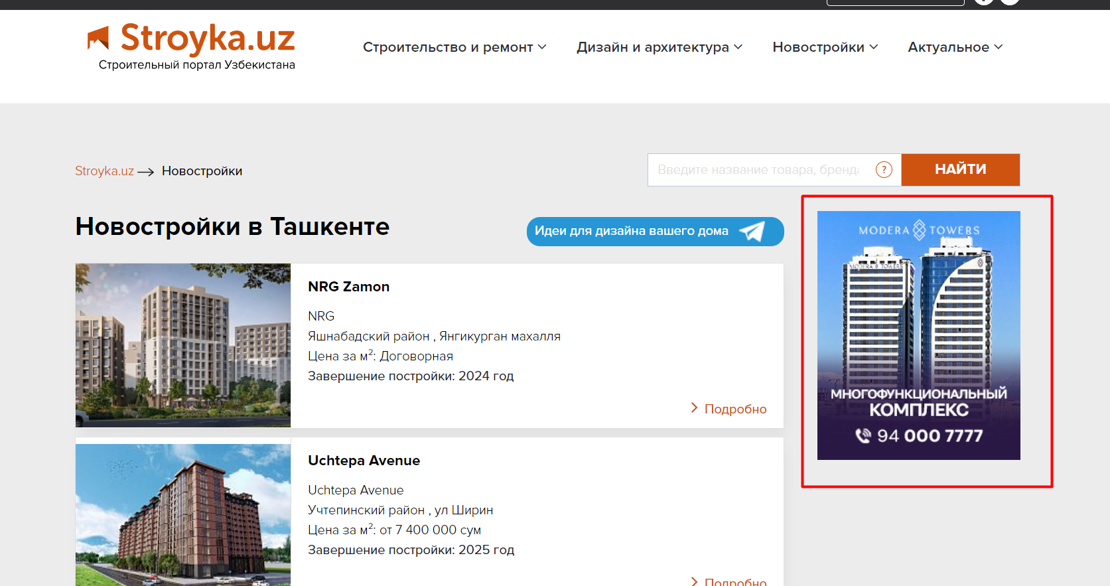
Task: Expand chevron next to Актуальное
Action: click(x=999, y=47)
